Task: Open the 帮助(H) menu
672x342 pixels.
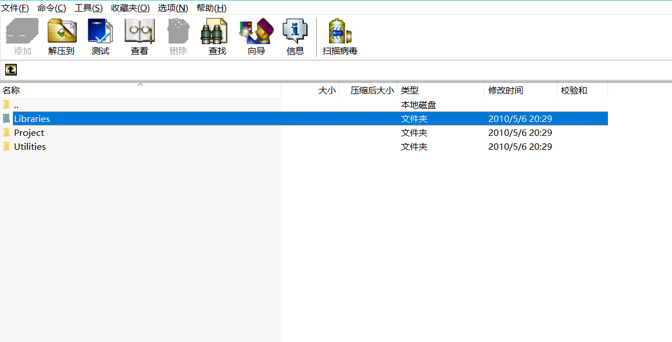Action: (x=211, y=8)
